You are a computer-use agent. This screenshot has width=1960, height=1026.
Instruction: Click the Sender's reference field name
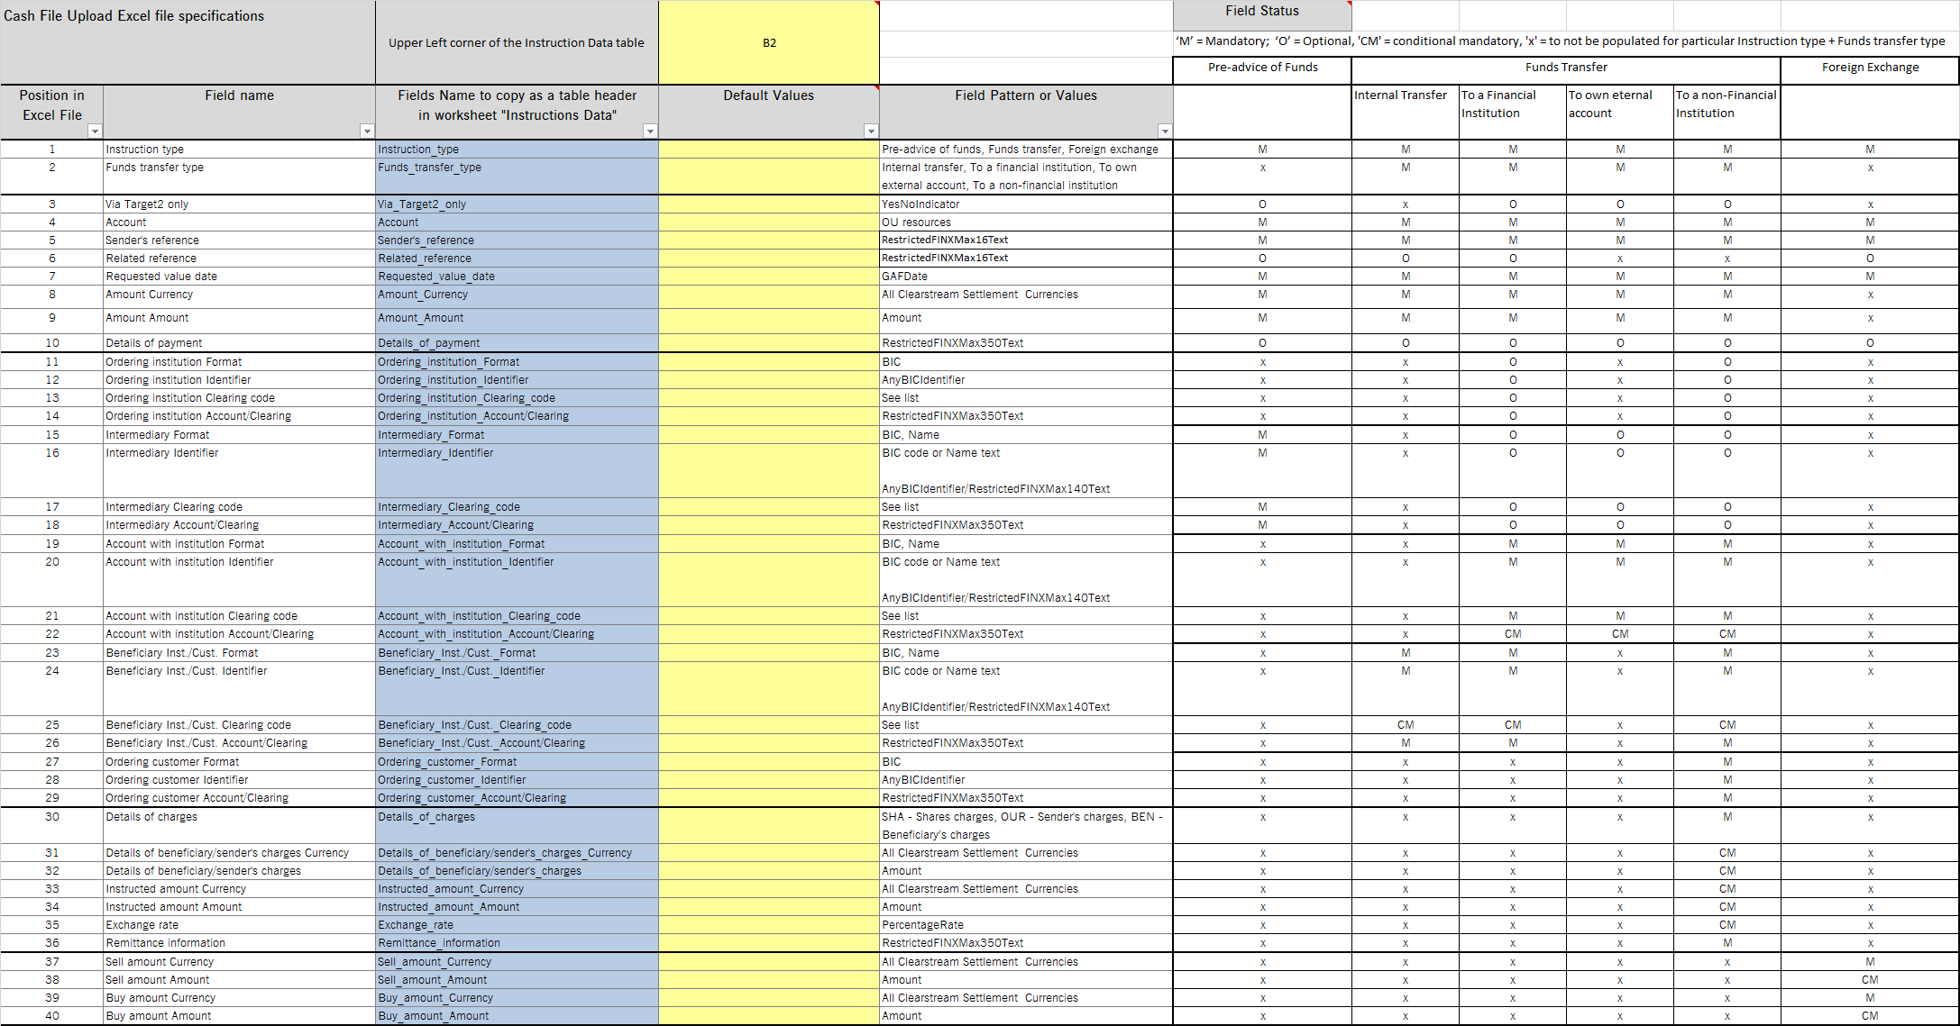239,241
